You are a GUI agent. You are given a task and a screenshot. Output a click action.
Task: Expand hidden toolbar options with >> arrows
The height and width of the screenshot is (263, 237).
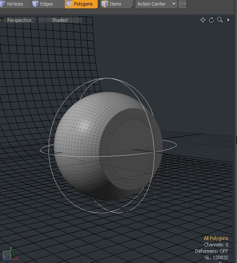pyautogui.click(x=182, y=4)
